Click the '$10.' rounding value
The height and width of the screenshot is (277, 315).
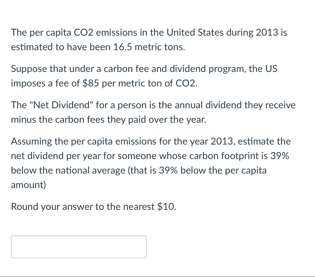[167, 207]
